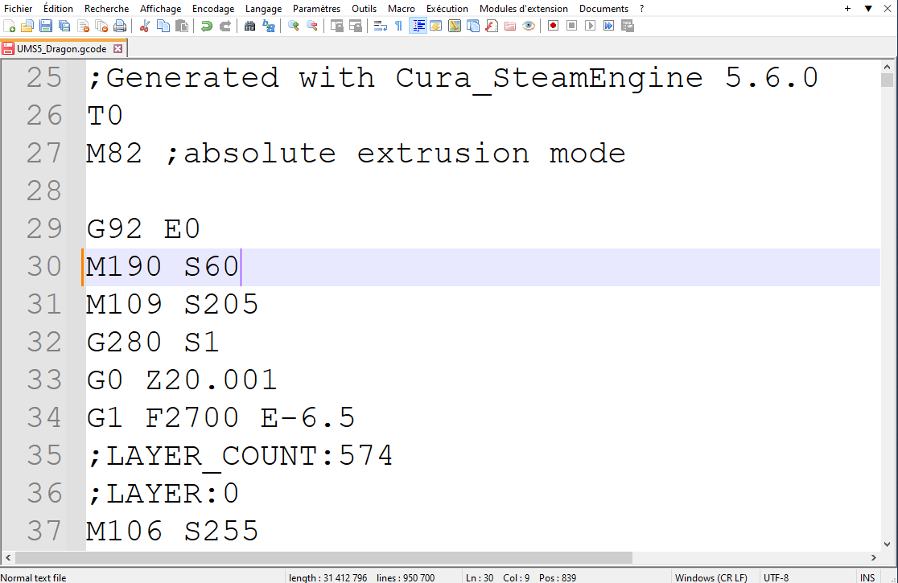Undo the last edit

tap(207, 26)
